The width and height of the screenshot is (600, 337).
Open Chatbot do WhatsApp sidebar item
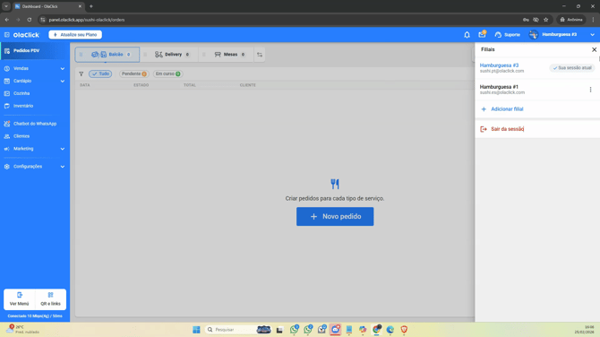coord(35,124)
